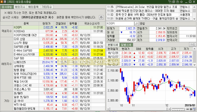197x112 pixels.
Task: Select the 원/달러 row
Action: click(x=59, y=93)
